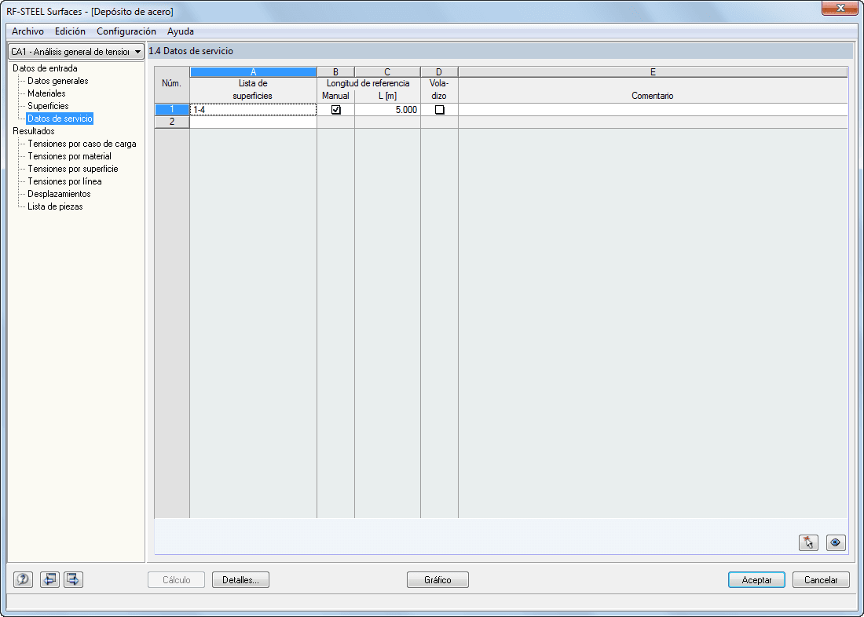Click column C header
Screen dimensions: 864x617
click(x=387, y=72)
